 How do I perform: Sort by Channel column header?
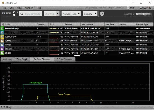point(42,25)
